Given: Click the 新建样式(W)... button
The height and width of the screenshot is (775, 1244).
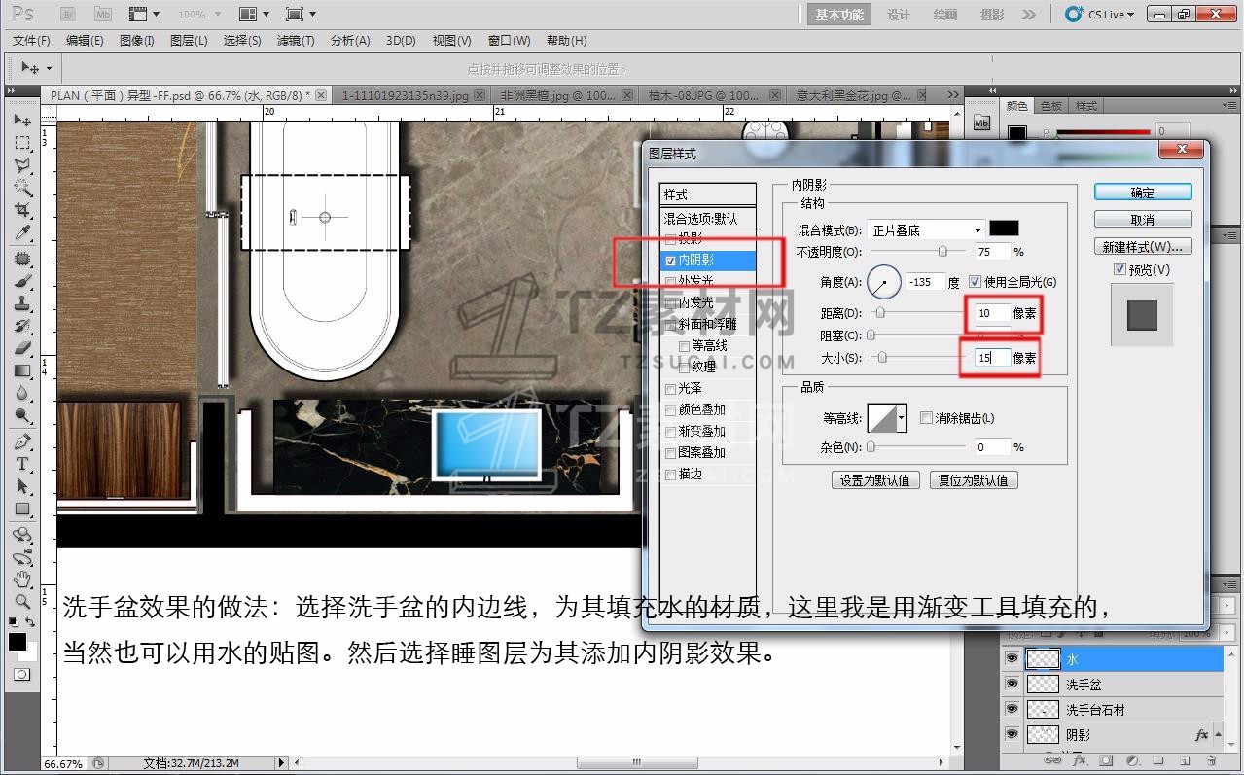Looking at the screenshot, I should click(1143, 247).
